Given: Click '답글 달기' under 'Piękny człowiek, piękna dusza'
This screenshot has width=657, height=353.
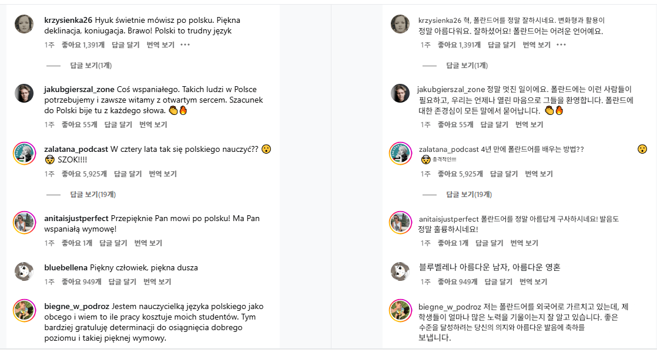Looking at the screenshot, I should pyautogui.click(x=123, y=281).
